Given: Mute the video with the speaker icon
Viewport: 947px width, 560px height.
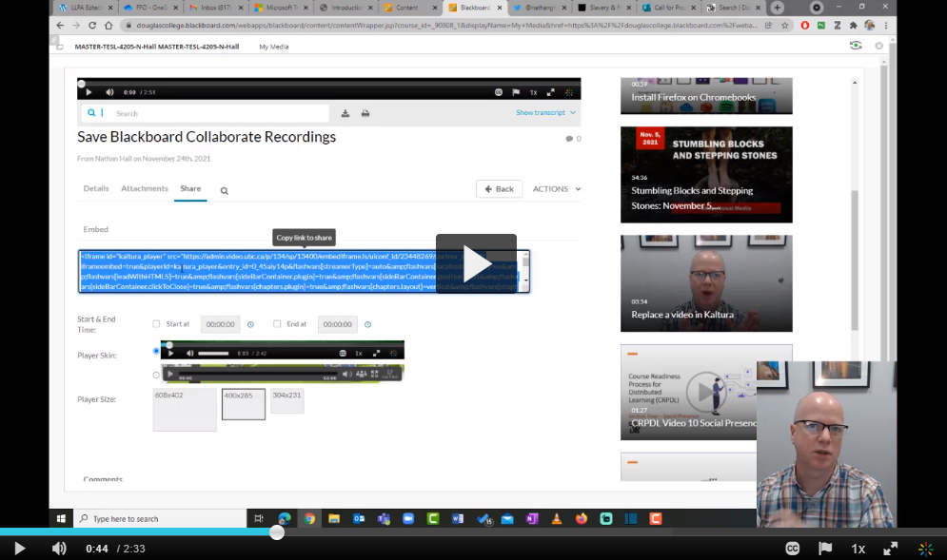Looking at the screenshot, I should click(x=59, y=549).
